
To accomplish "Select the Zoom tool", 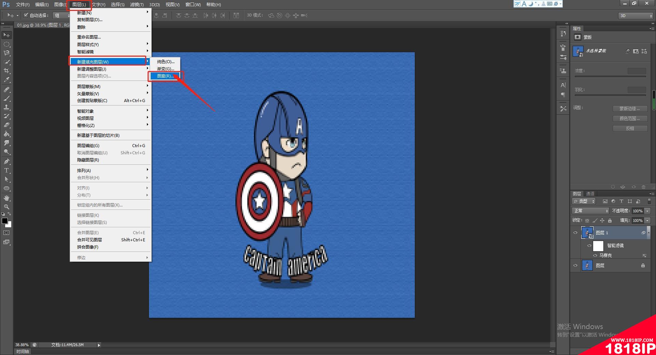I will 6,207.
